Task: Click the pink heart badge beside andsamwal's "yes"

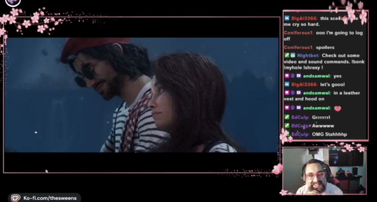Action: click(287, 76)
